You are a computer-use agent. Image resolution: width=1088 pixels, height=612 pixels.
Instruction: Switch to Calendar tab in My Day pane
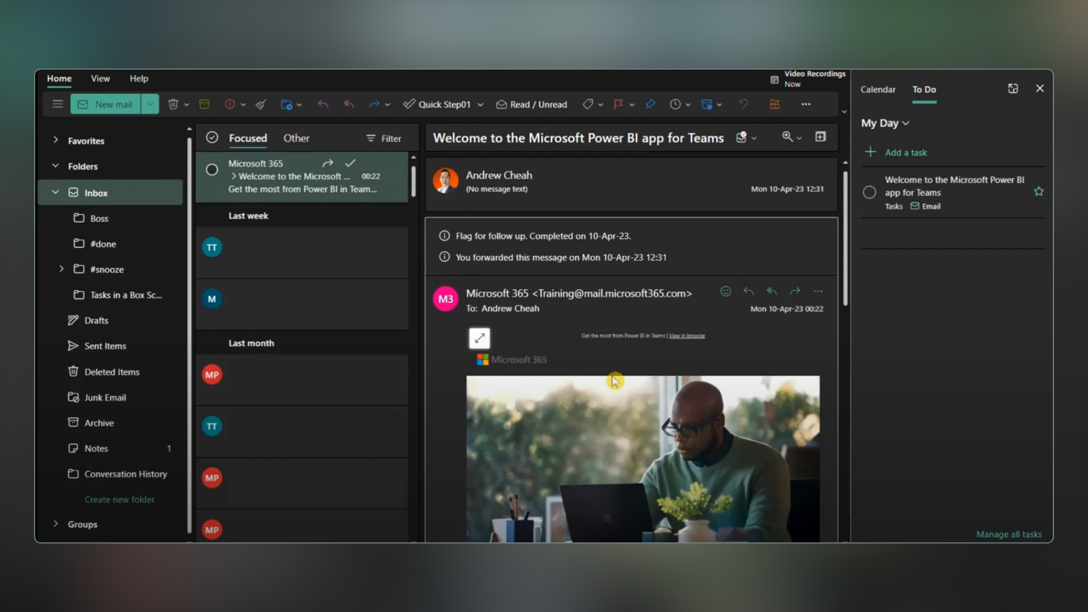(x=878, y=89)
